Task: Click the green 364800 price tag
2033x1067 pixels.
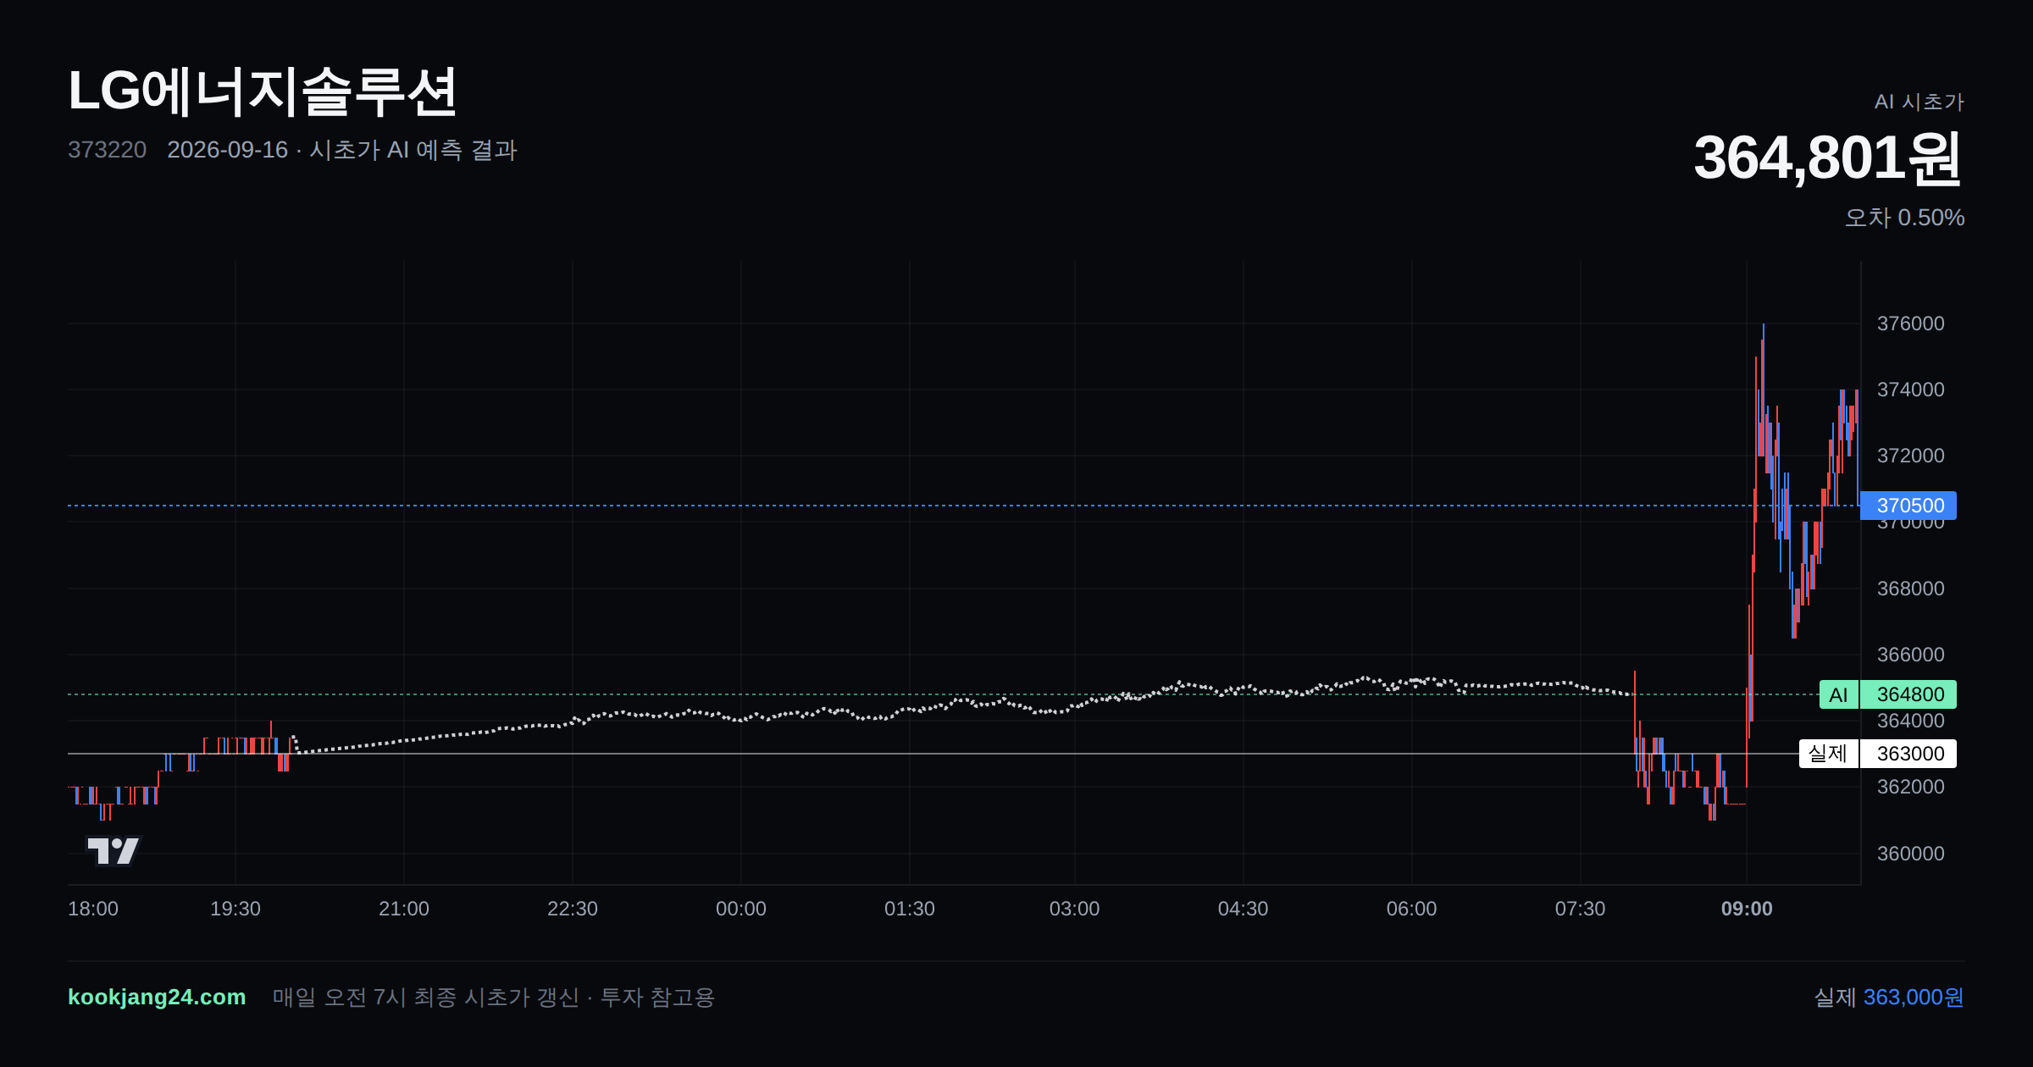Action: pyautogui.click(x=1908, y=694)
